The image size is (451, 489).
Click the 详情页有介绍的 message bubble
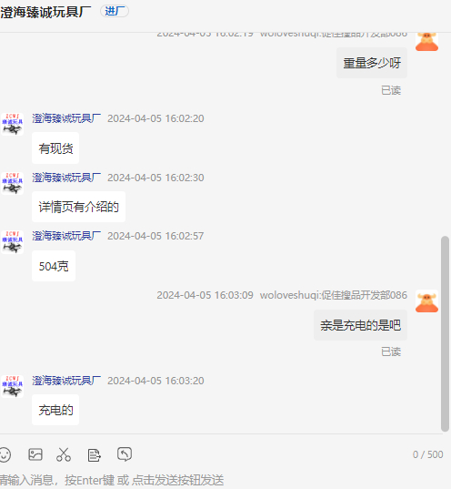click(78, 207)
